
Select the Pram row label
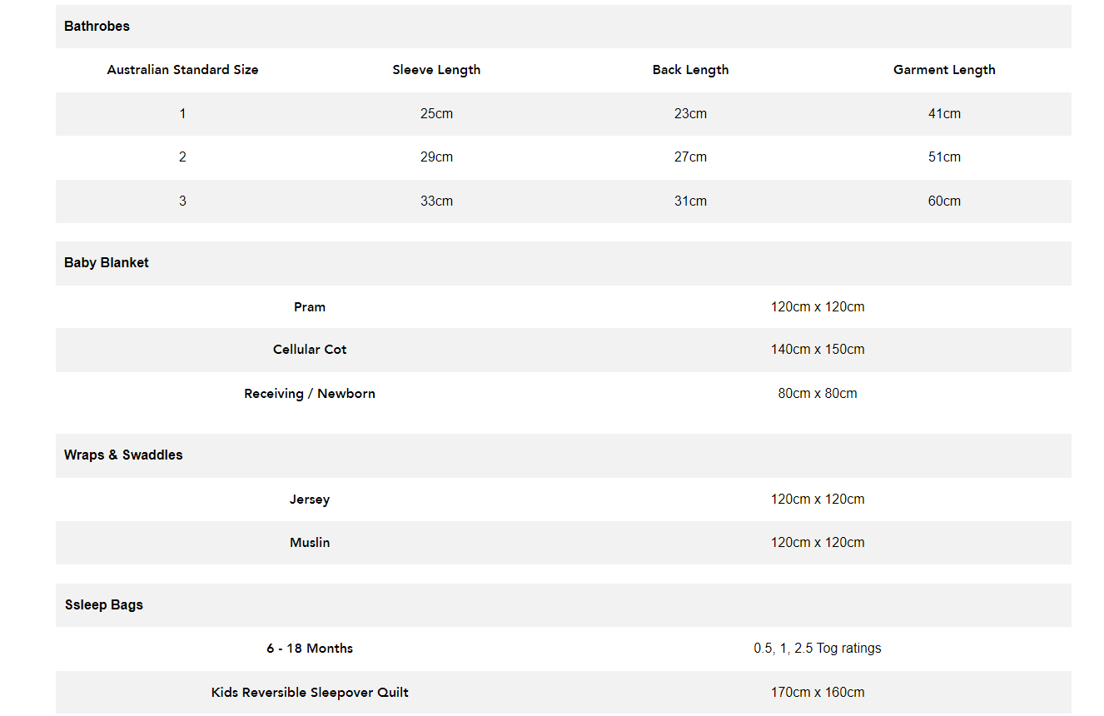tap(310, 307)
